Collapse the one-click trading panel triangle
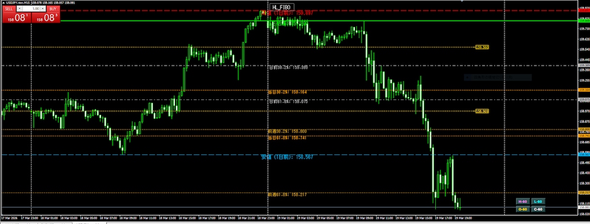Viewport: 590px width, 224px height. click(x=3, y=3)
